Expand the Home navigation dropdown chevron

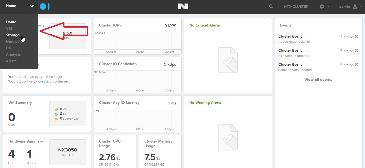32,6
